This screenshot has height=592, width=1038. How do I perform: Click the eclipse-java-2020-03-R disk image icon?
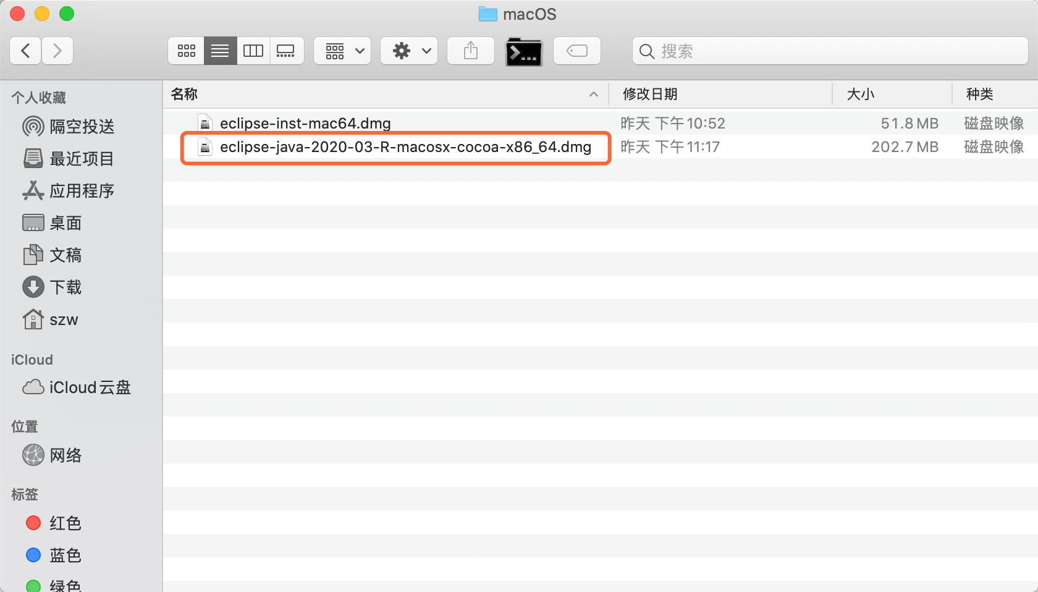[x=205, y=147]
